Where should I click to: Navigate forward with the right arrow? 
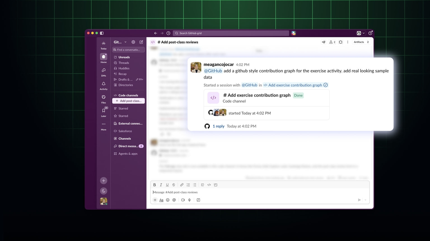[162, 33]
